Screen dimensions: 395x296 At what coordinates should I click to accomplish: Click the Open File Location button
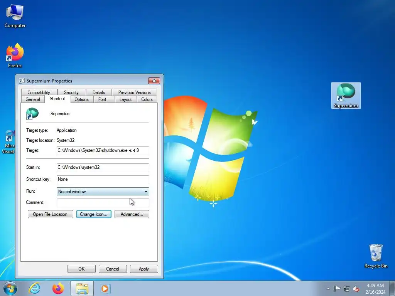click(x=51, y=214)
